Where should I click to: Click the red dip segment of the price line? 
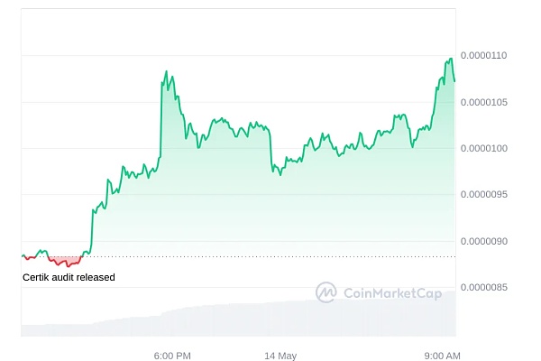click(65, 263)
